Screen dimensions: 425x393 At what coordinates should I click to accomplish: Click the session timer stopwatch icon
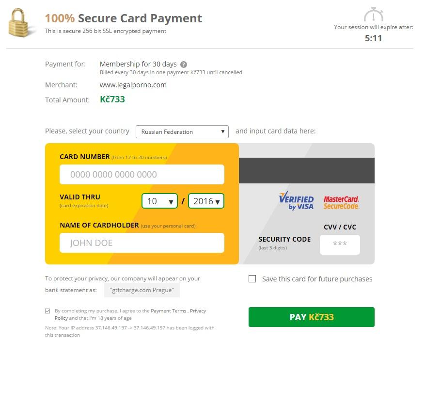click(x=373, y=14)
